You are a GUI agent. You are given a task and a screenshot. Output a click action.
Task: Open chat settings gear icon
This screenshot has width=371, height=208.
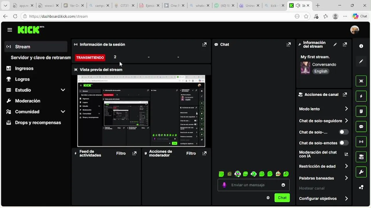pos(268,198)
